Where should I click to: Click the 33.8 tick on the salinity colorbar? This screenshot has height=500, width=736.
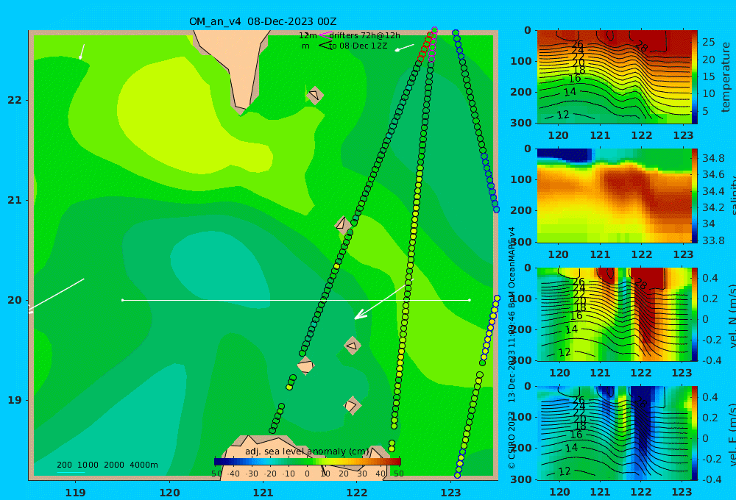tap(713, 240)
